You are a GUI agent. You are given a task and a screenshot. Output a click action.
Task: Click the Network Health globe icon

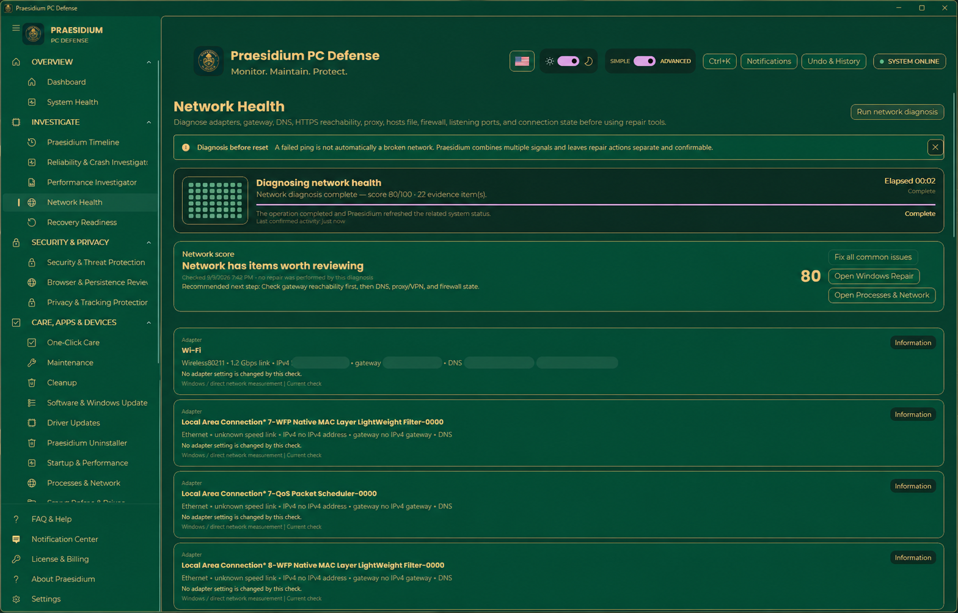point(32,202)
